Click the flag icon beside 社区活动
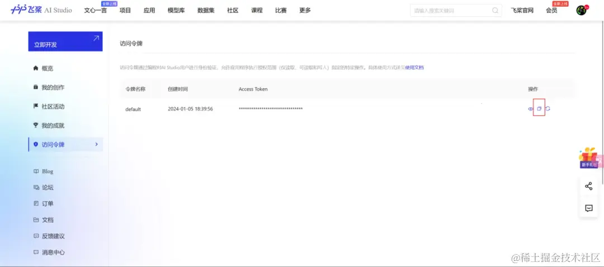Image resolution: width=604 pixels, height=267 pixels. pos(36,106)
